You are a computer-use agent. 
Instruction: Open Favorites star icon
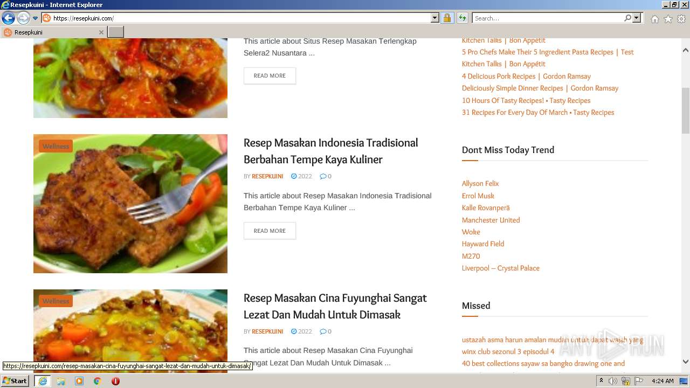[x=668, y=19]
